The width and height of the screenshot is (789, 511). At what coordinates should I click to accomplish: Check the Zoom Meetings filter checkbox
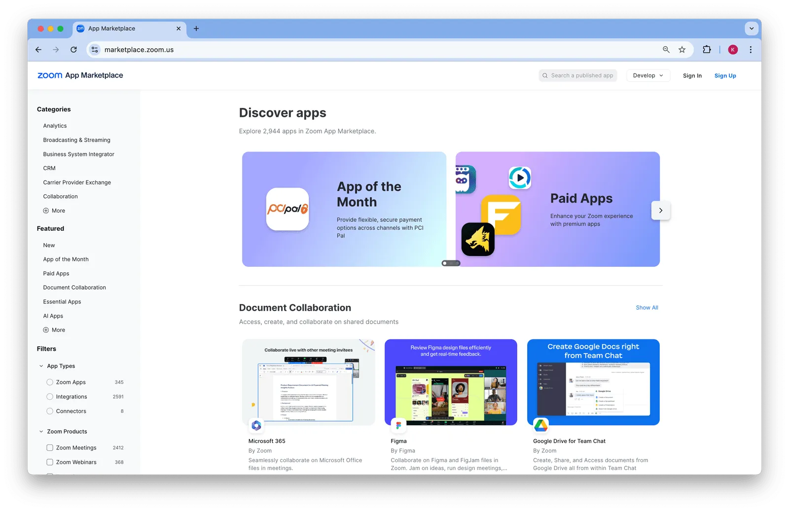tap(50, 448)
